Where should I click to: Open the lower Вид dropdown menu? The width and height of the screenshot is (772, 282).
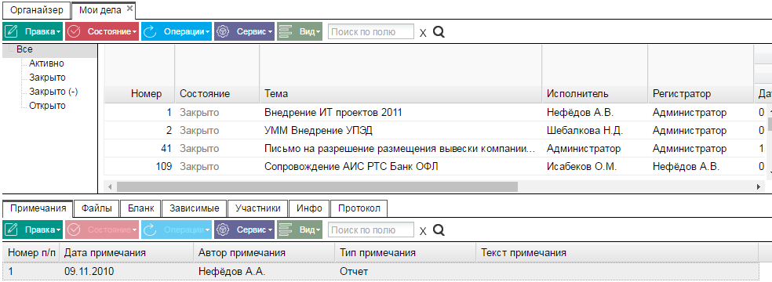click(318, 230)
